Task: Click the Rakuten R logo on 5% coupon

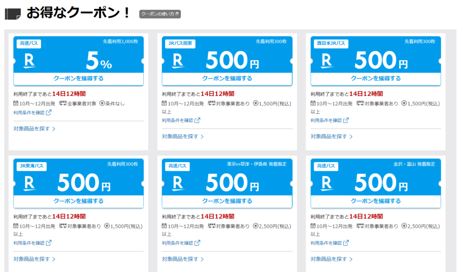Action: tap(29, 61)
